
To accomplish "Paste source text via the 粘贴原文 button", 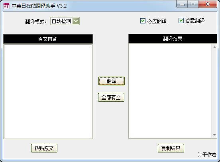I will (44, 148).
